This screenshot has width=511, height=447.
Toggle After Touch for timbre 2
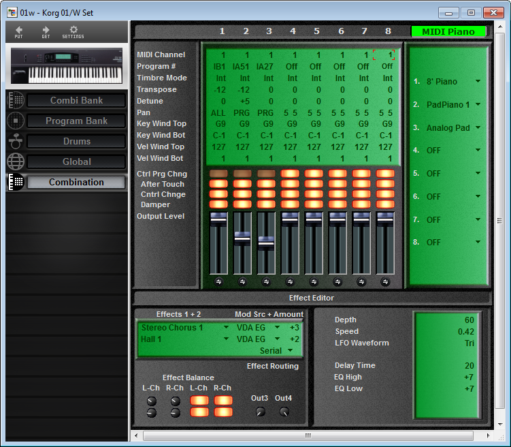pos(242,184)
